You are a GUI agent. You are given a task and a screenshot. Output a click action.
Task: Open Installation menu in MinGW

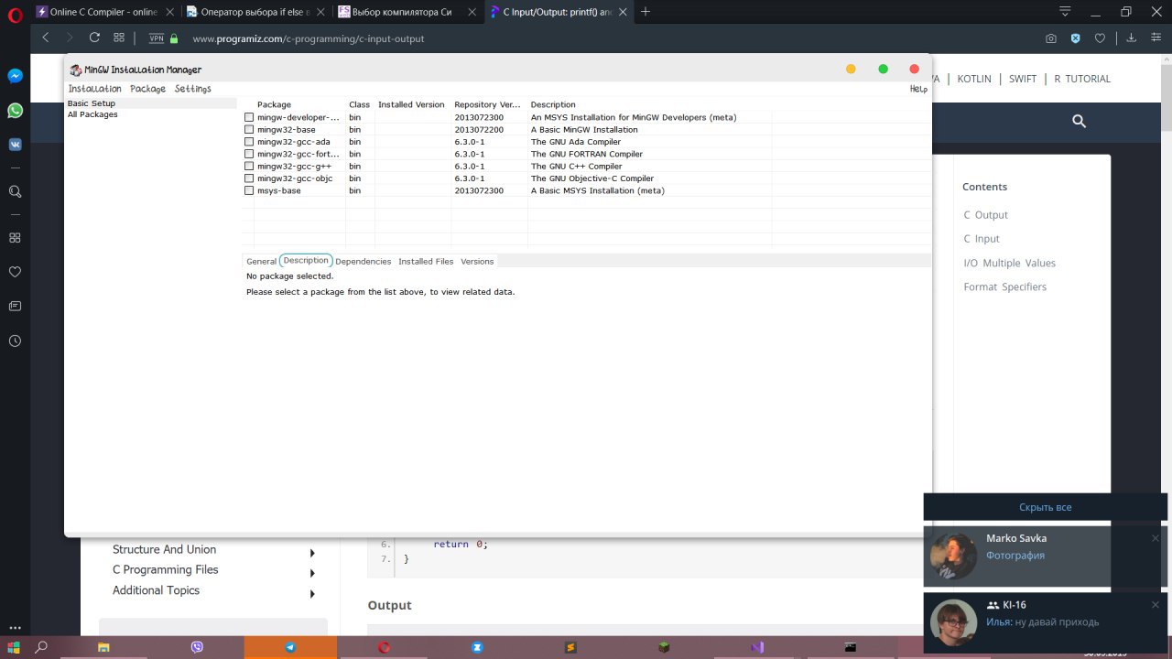[x=94, y=89]
